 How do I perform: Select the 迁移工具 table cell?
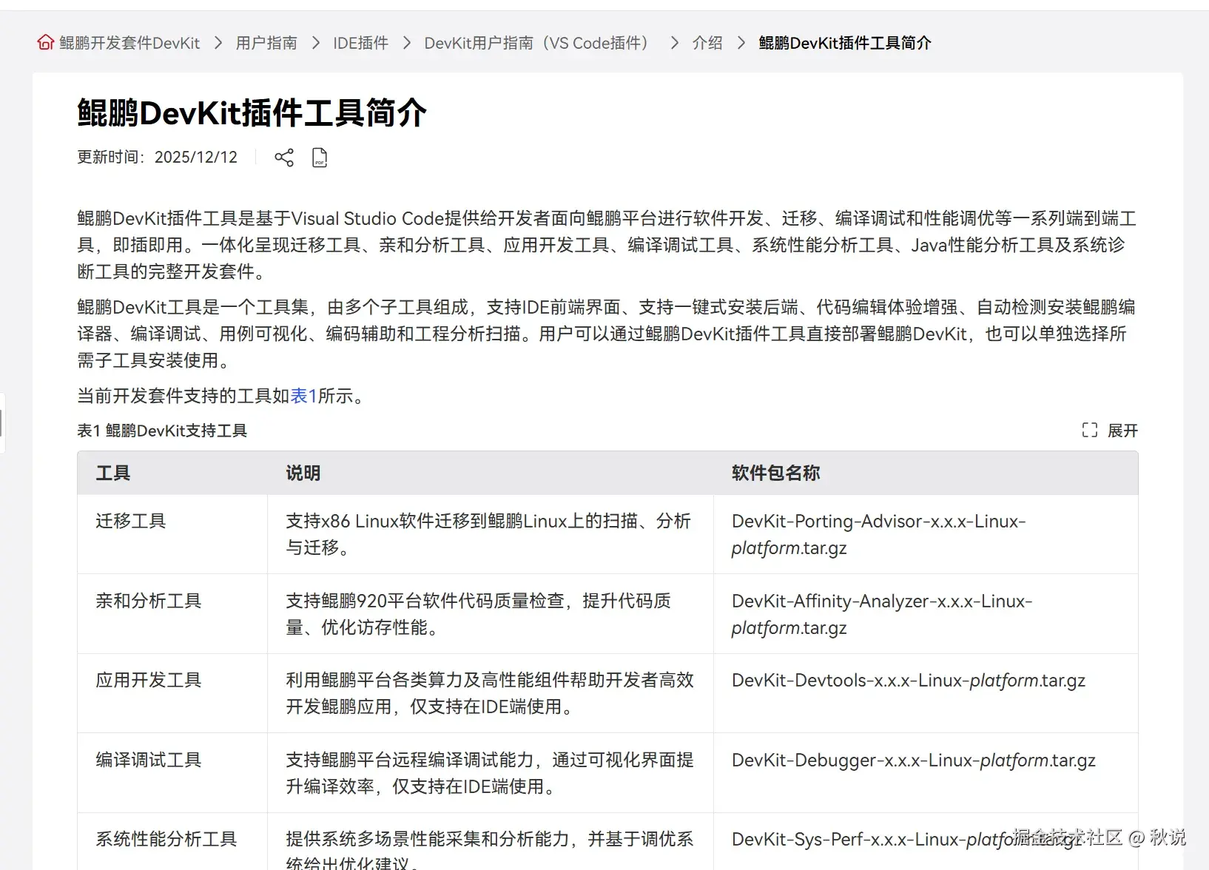172,534
